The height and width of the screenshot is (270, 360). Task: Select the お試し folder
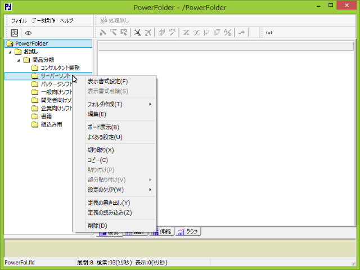31,52
